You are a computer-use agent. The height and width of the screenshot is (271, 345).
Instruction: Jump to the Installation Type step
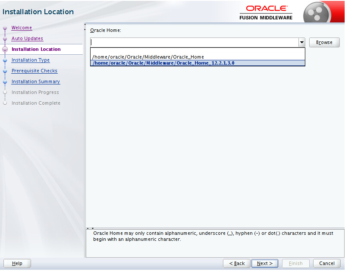pos(31,60)
